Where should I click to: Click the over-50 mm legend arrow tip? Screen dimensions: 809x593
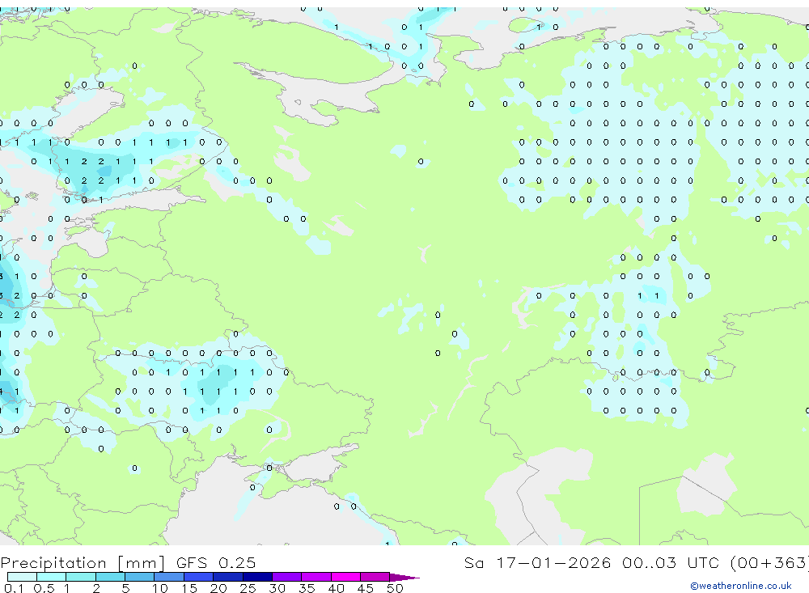click(x=404, y=578)
